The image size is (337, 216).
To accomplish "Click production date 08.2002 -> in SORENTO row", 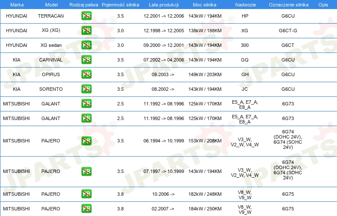I will click(163, 89).
